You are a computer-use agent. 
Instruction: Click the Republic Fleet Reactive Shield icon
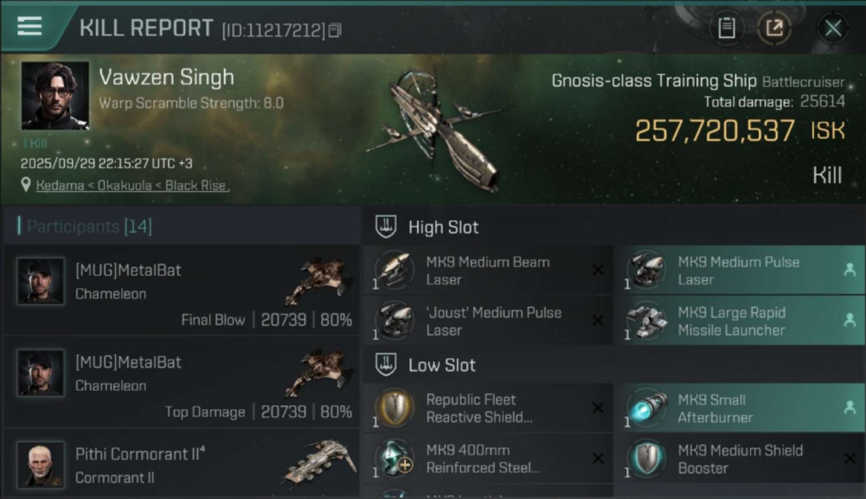393,407
